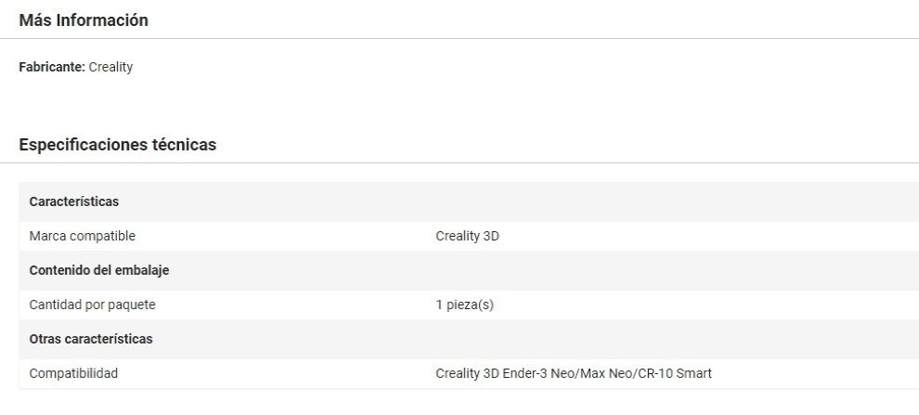919x415 pixels.
Task: Select the 'Cantidad por paquete' label
Action: 92,305
